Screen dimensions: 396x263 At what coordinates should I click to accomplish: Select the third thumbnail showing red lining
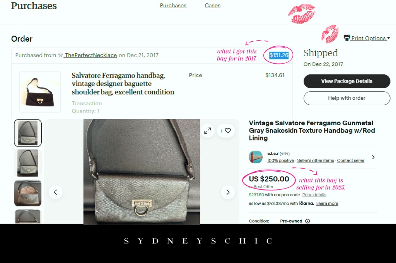coord(28,193)
